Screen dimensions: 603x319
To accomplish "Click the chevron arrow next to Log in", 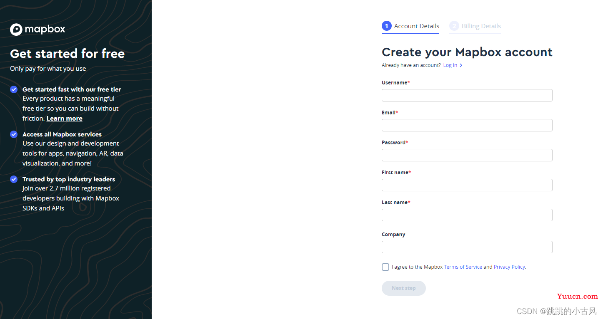I will pyautogui.click(x=461, y=65).
